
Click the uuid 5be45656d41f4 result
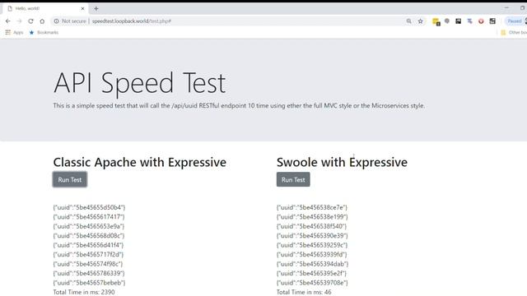[x=88, y=245]
